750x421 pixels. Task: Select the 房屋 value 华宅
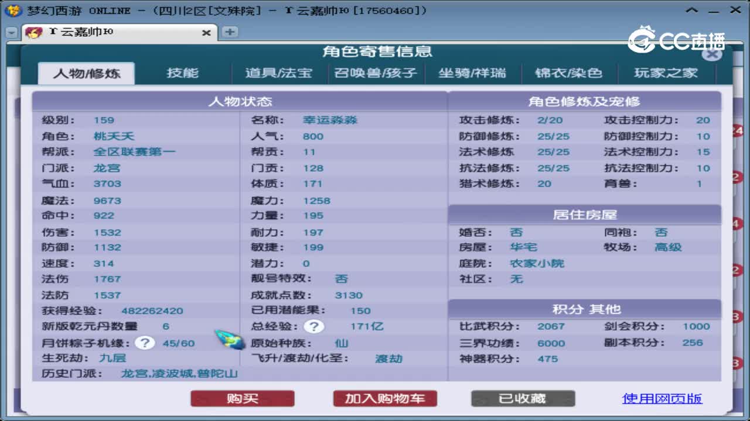click(523, 247)
